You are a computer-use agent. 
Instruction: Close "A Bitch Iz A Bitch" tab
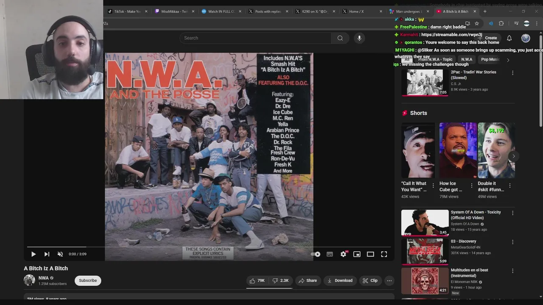[475, 11]
